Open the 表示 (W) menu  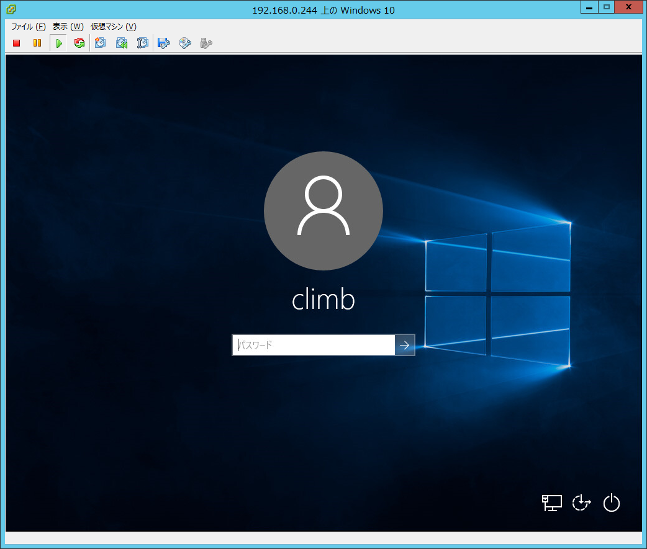[x=68, y=27]
